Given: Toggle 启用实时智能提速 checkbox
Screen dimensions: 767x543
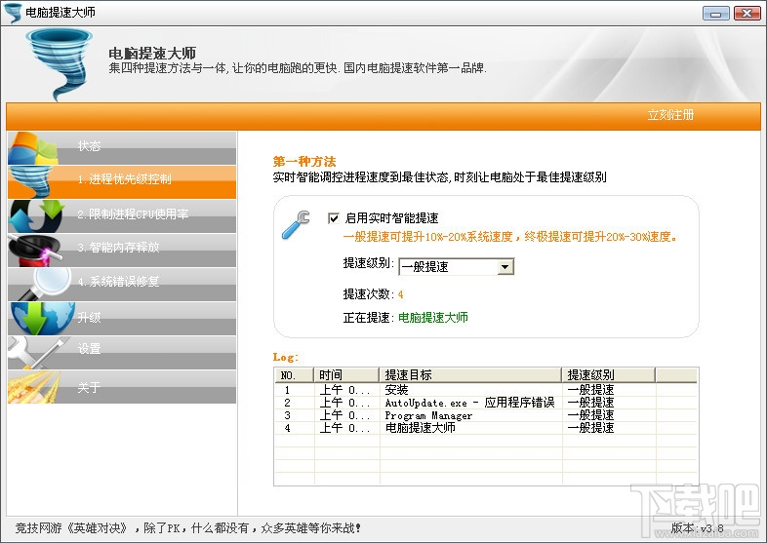Looking at the screenshot, I should pyautogui.click(x=333, y=218).
